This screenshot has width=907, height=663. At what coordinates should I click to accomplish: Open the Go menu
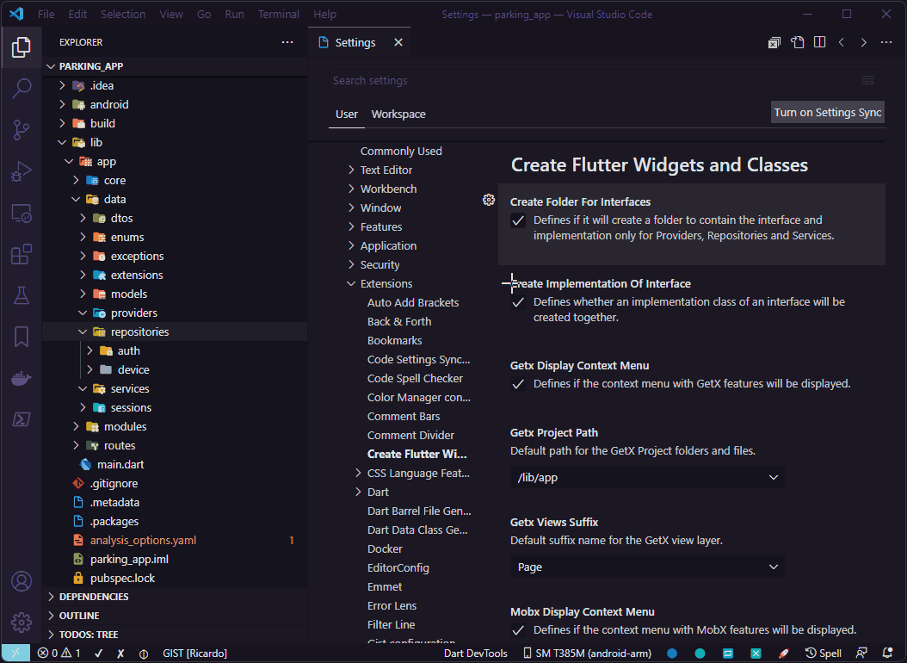click(x=204, y=14)
